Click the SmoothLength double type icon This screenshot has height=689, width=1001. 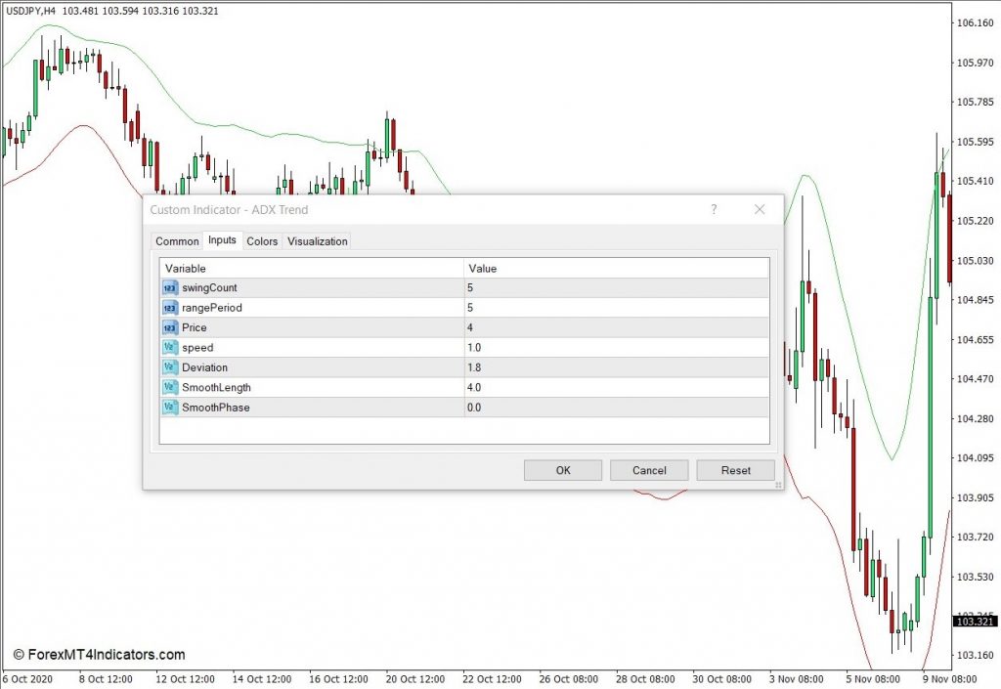[170, 387]
